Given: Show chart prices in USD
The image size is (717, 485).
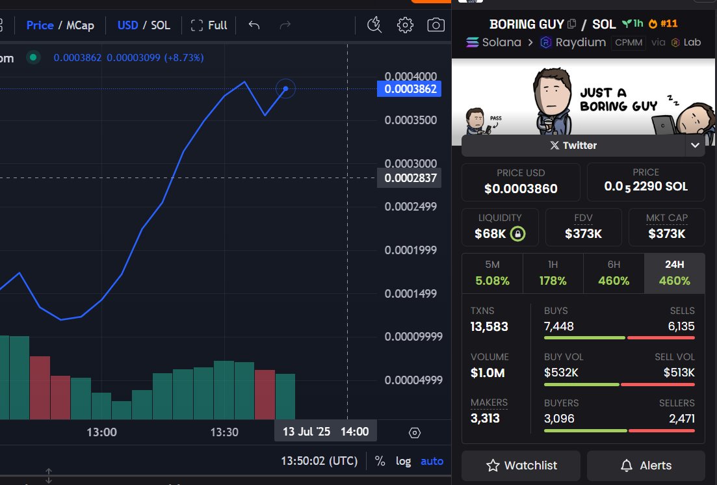Looking at the screenshot, I should click(127, 25).
